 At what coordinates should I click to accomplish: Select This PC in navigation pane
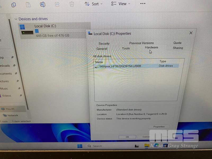[x=10, y=109]
